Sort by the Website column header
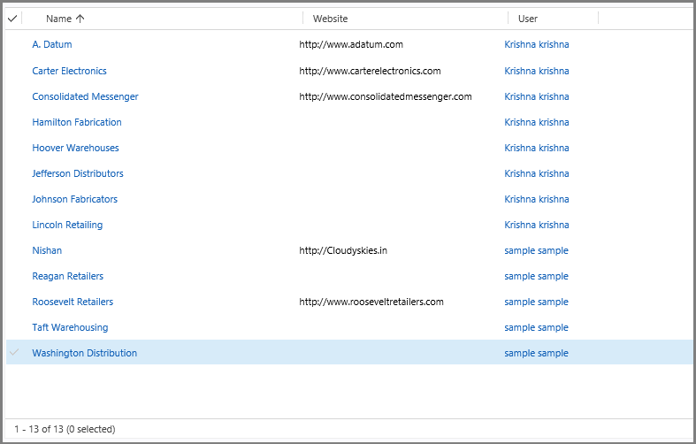 [x=330, y=19]
